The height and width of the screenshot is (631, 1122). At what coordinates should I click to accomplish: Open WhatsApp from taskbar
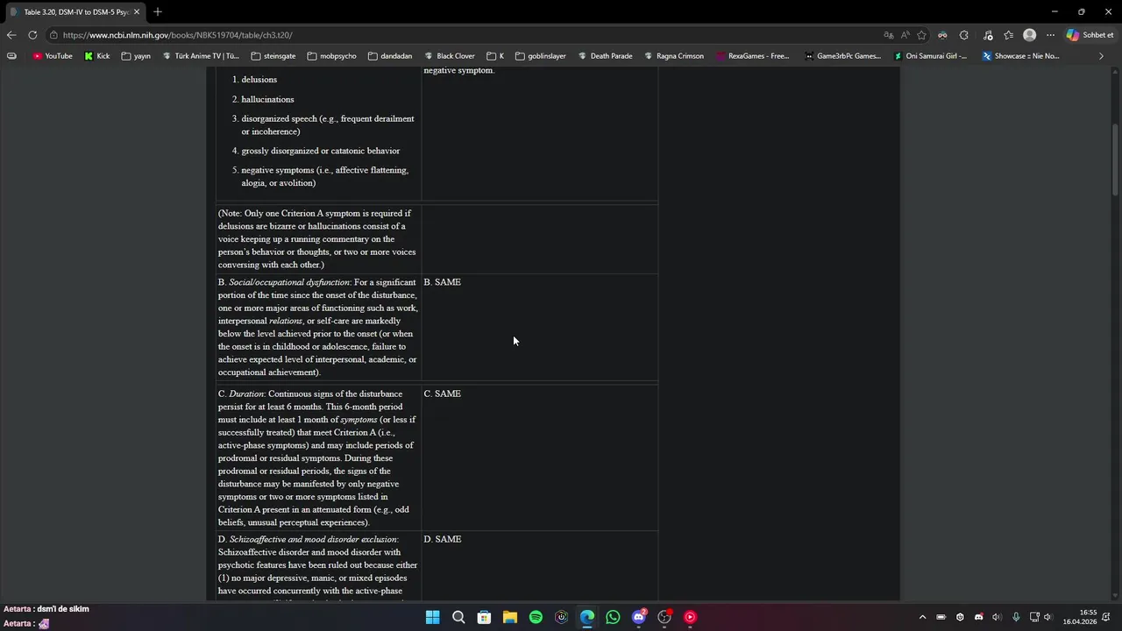[613, 617]
